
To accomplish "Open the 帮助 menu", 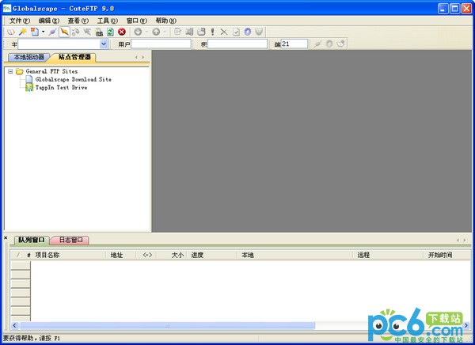I will tap(165, 21).
